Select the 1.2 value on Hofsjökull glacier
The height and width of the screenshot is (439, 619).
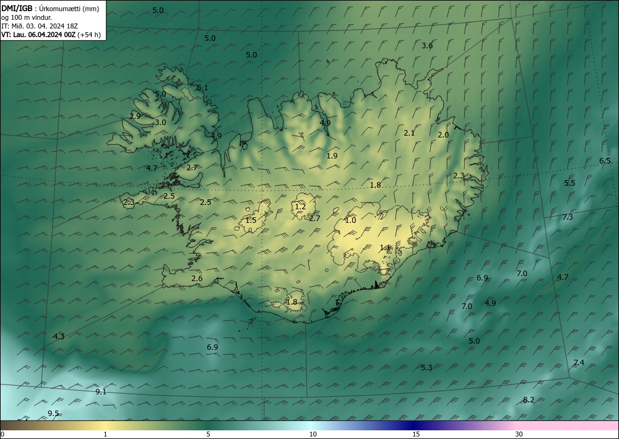click(300, 206)
